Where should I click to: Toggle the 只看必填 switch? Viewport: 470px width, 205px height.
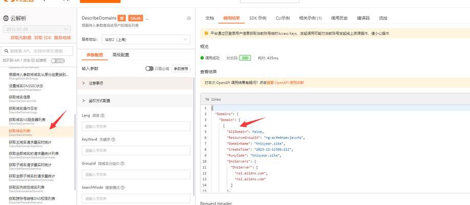point(149,69)
